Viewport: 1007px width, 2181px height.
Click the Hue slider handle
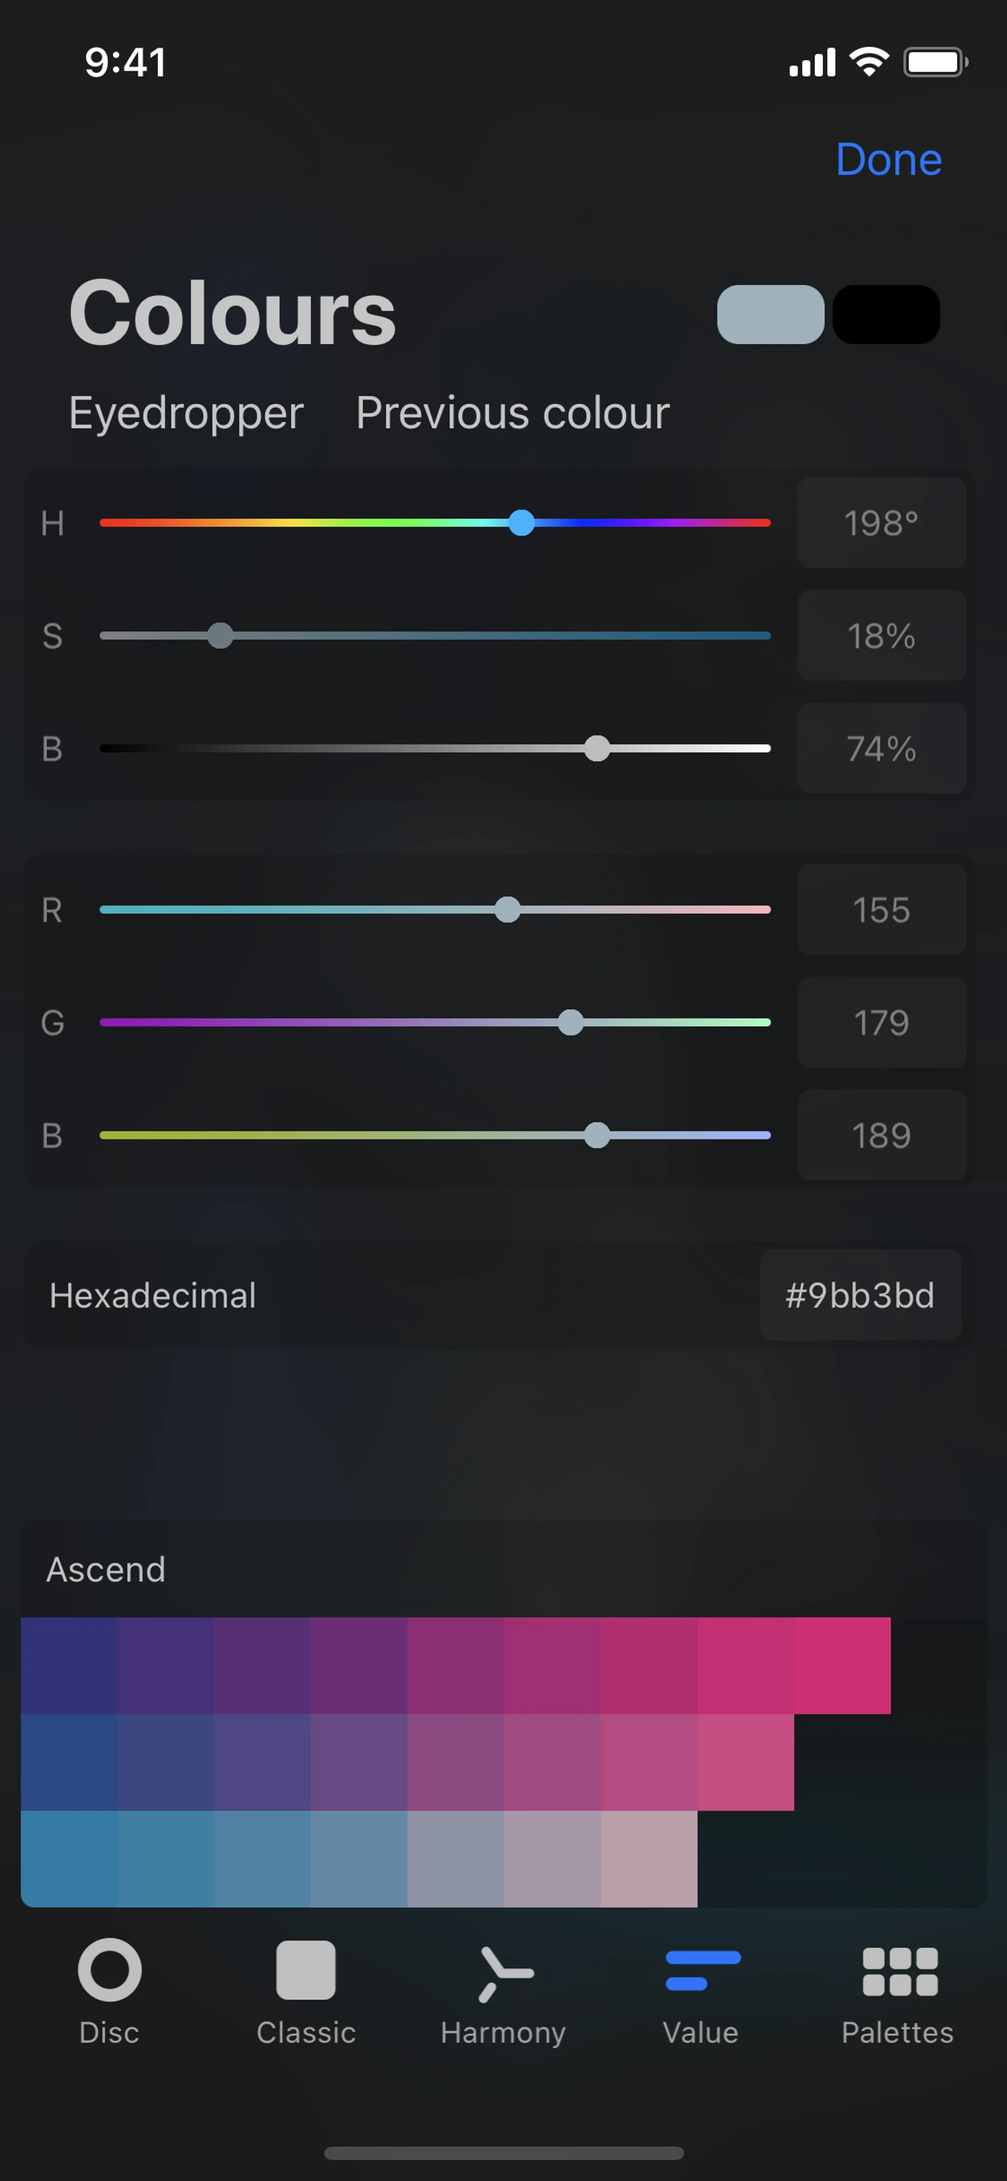coord(522,523)
